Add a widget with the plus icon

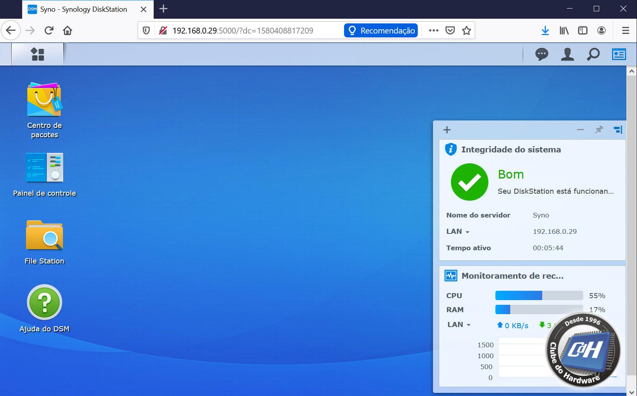447,130
